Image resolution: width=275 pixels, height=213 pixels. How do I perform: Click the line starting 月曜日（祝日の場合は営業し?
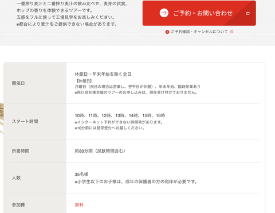tap(137, 87)
